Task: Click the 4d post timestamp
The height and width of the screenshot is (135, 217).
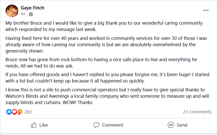Action: (23, 14)
